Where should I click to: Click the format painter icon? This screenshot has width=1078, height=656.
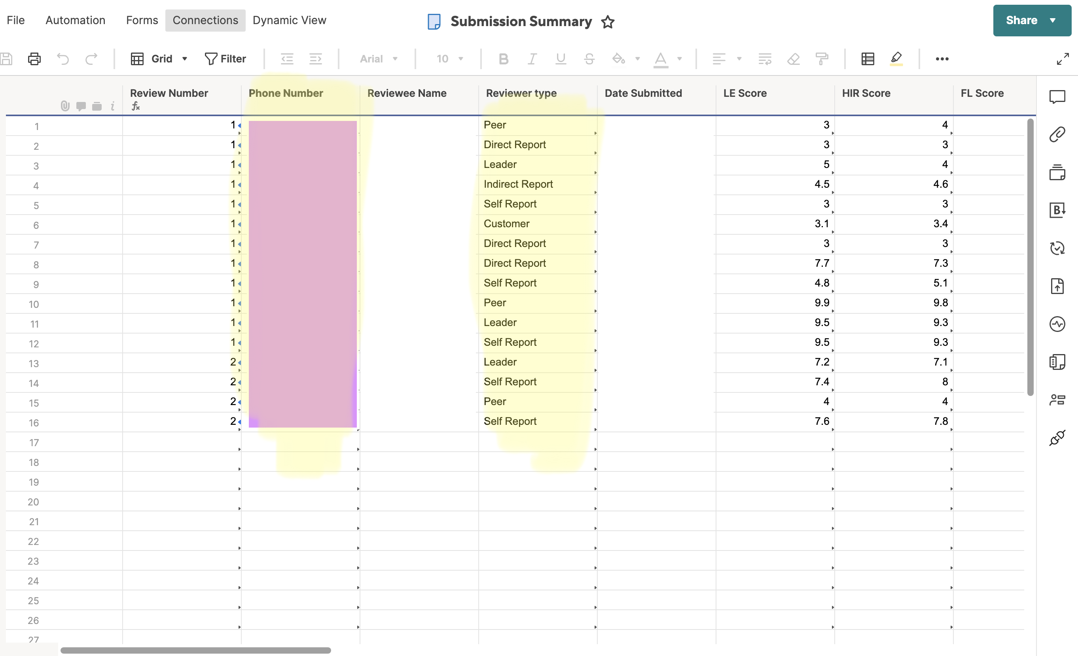822,58
